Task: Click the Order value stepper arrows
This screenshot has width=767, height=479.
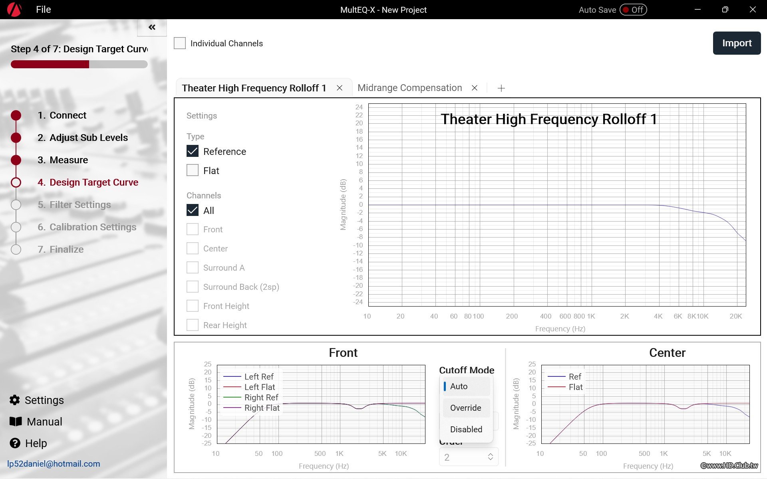Action: tap(491, 457)
